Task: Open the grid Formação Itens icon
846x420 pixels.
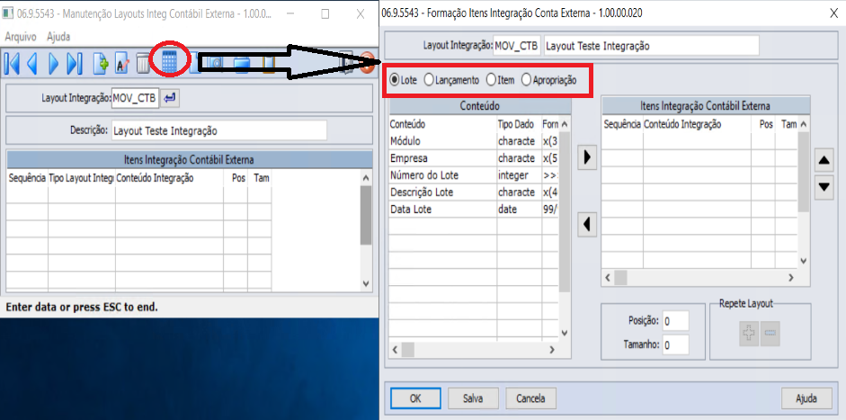Action: point(169,61)
